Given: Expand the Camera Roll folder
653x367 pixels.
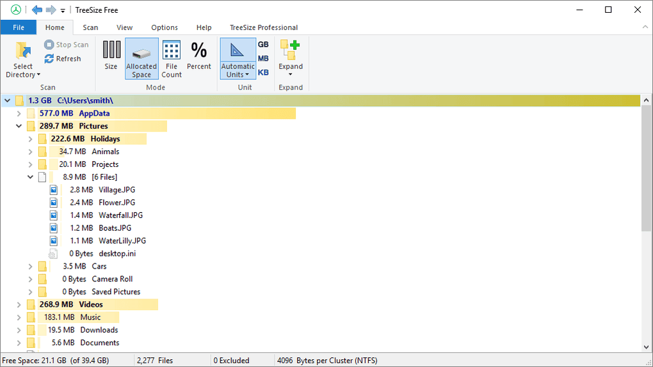Looking at the screenshot, I should [x=30, y=279].
